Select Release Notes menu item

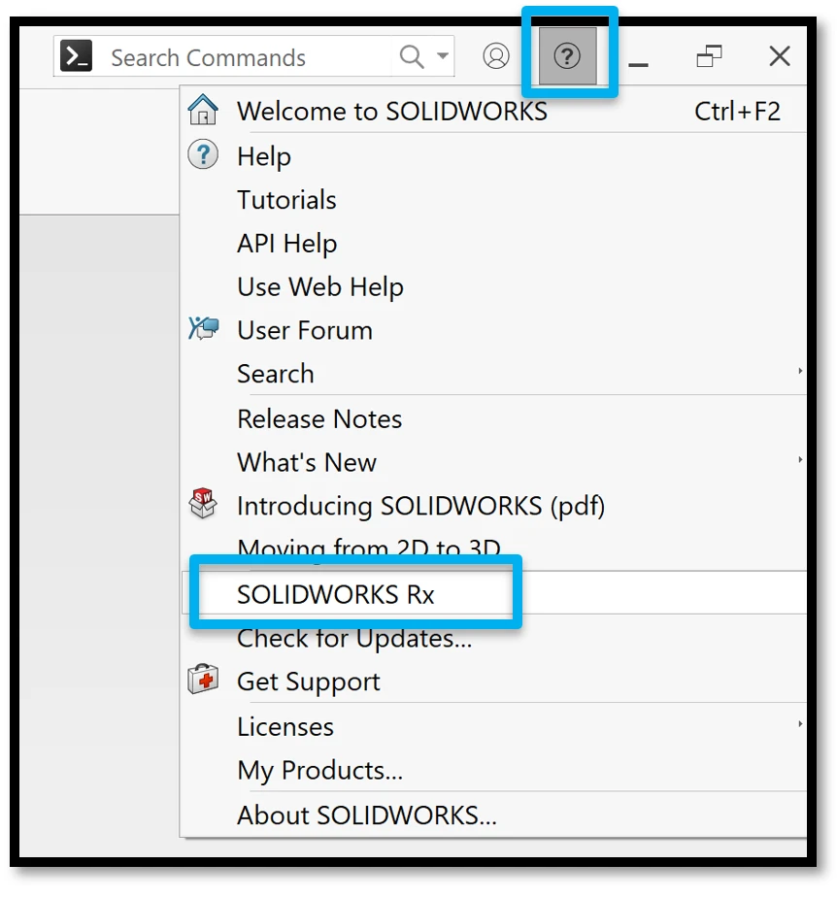pyautogui.click(x=318, y=418)
